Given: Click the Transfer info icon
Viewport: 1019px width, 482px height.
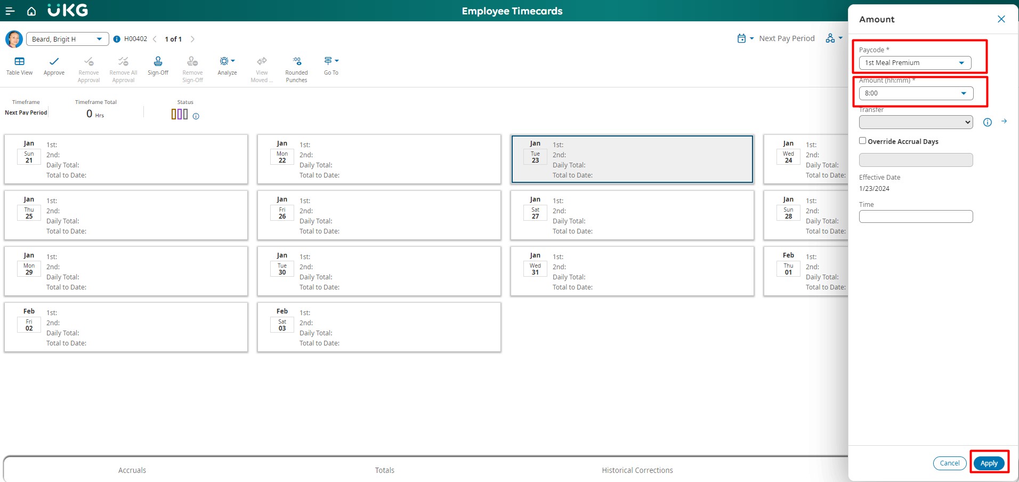Looking at the screenshot, I should pyautogui.click(x=987, y=122).
